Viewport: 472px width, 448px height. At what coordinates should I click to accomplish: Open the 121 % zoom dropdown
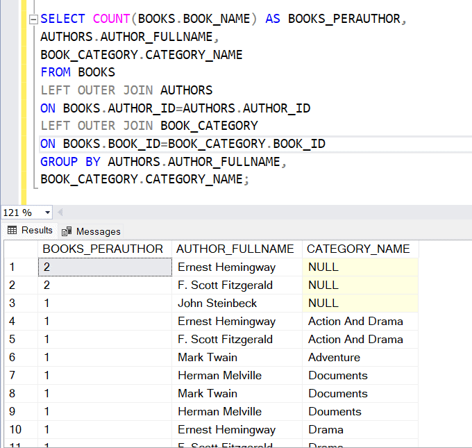[x=47, y=213]
